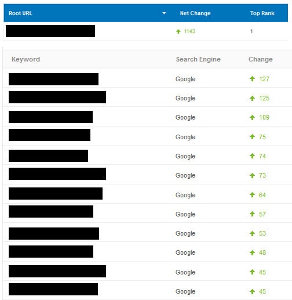Click the change value 48

(262, 252)
